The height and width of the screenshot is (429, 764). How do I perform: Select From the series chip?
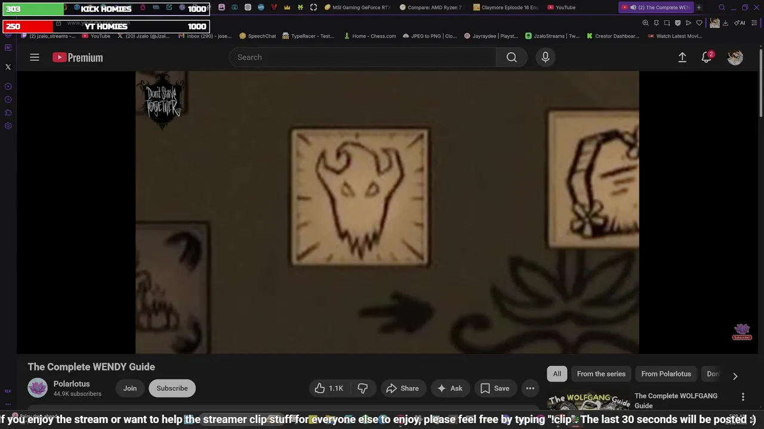601,374
